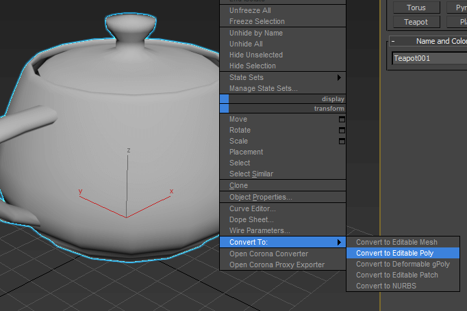The height and width of the screenshot is (311, 467).
Task: Choose Unfreeze All from the menu
Action: click(x=283, y=10)
